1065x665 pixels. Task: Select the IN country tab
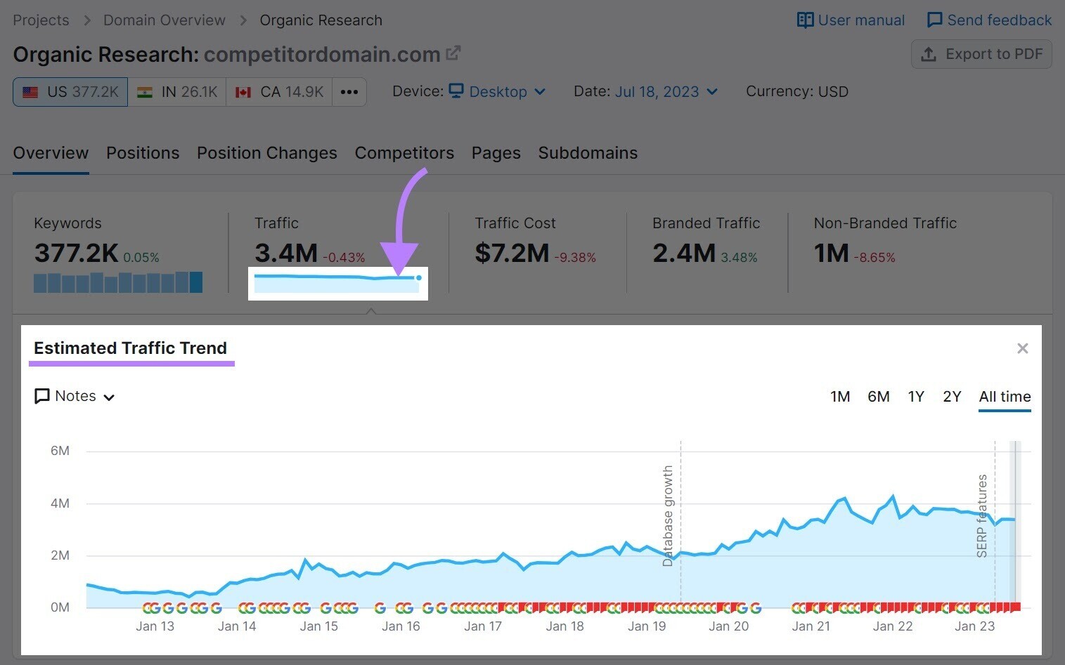176,91
